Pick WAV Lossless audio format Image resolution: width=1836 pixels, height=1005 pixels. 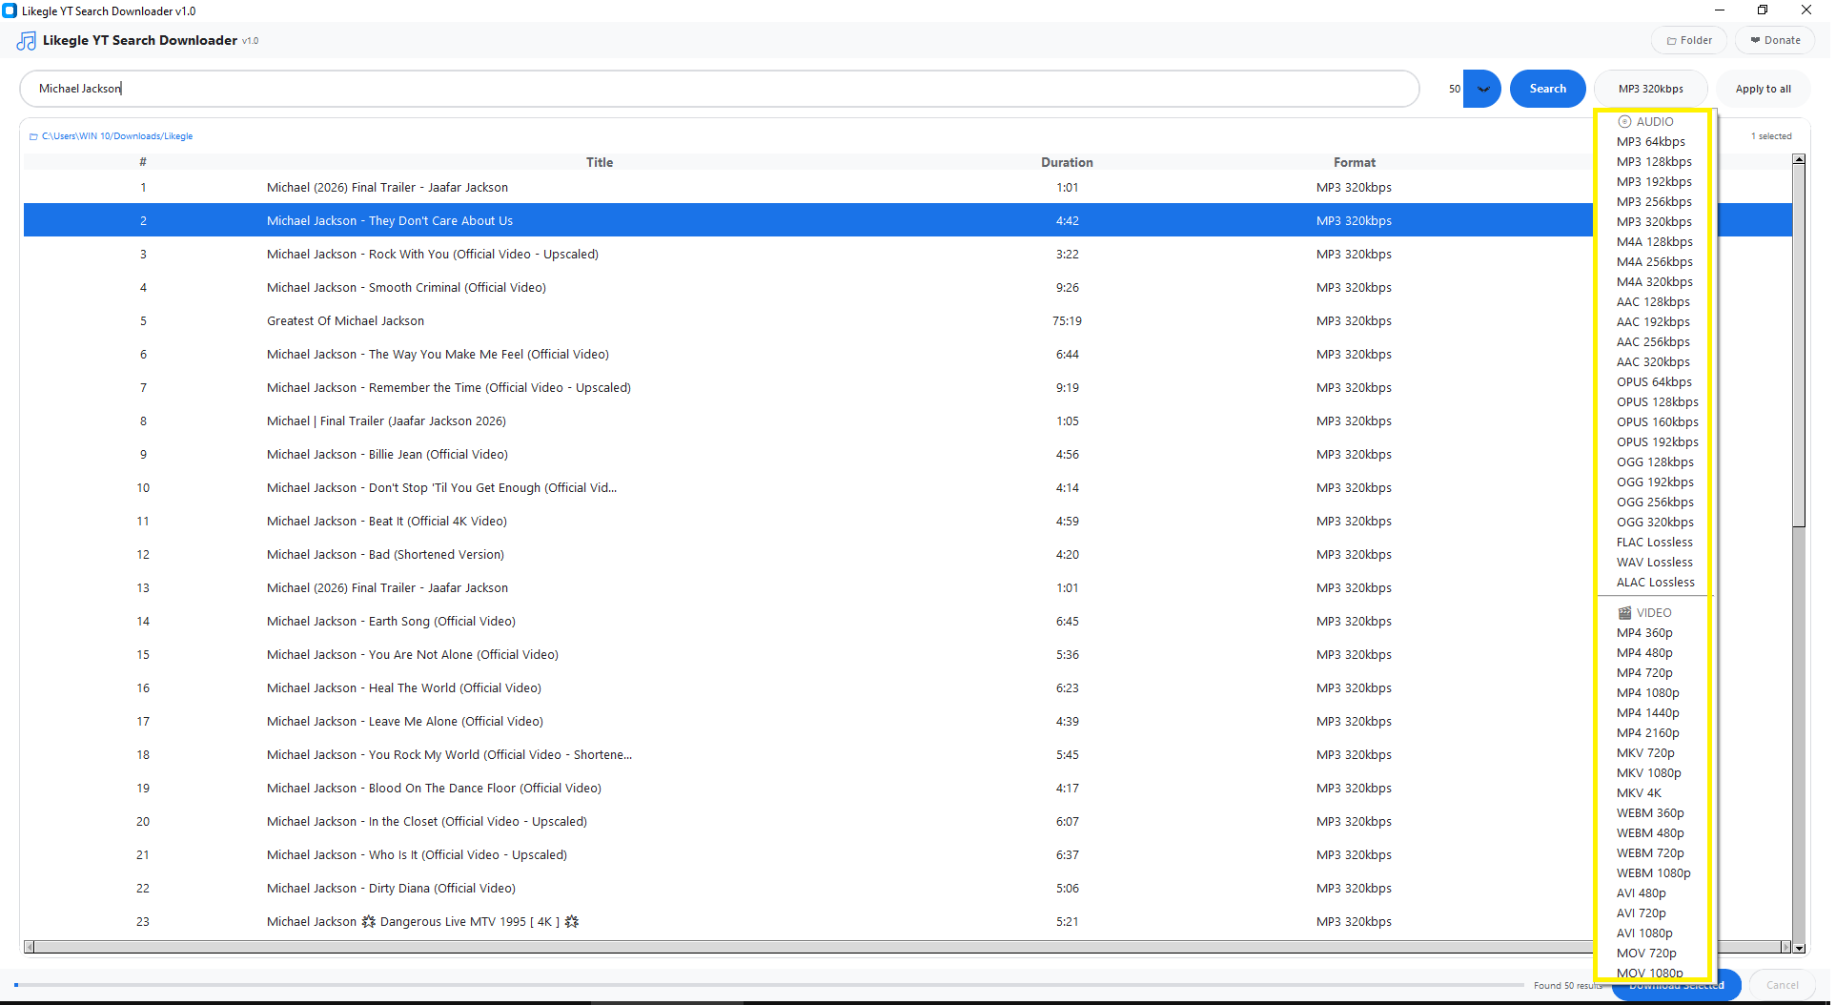[x=1654, y=562]
